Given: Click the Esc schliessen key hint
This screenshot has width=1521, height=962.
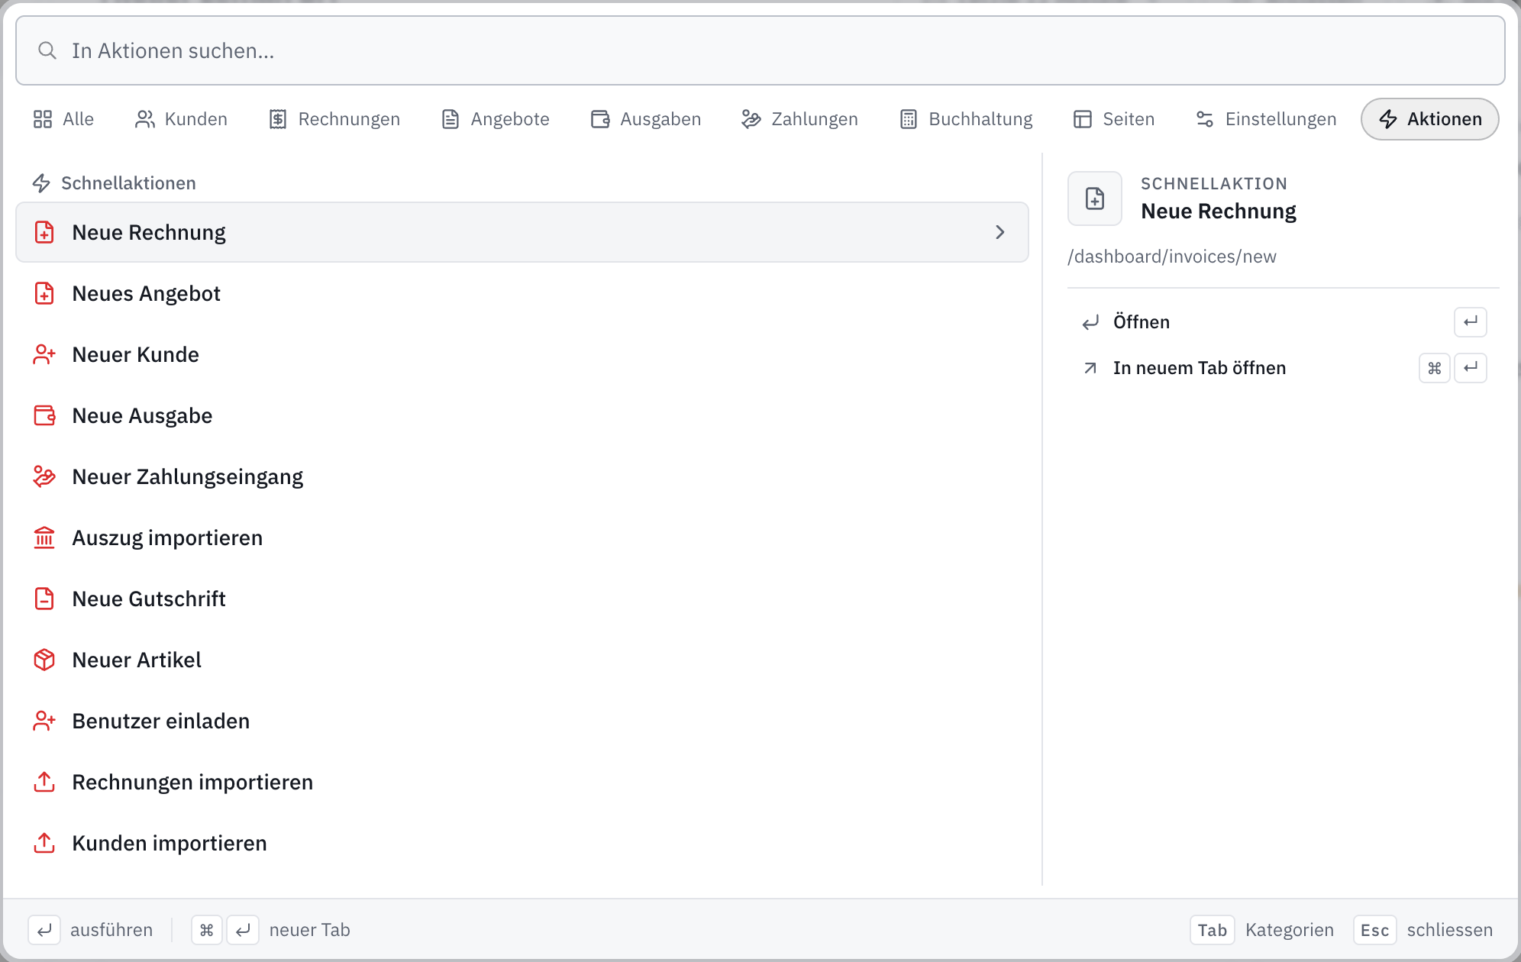Looking at the screenshot, I should tap(1423, 930).
